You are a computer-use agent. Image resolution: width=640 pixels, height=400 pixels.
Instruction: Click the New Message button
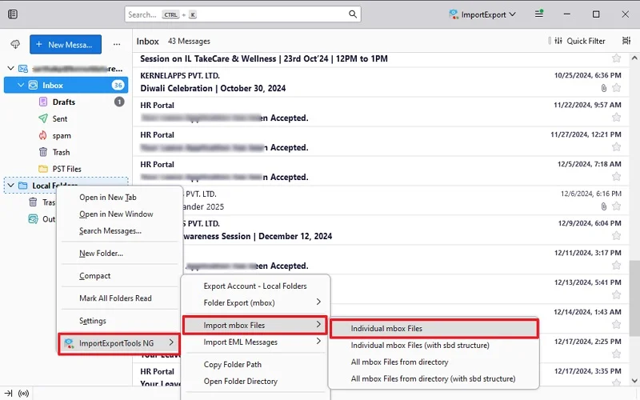[x=66, y=45]
